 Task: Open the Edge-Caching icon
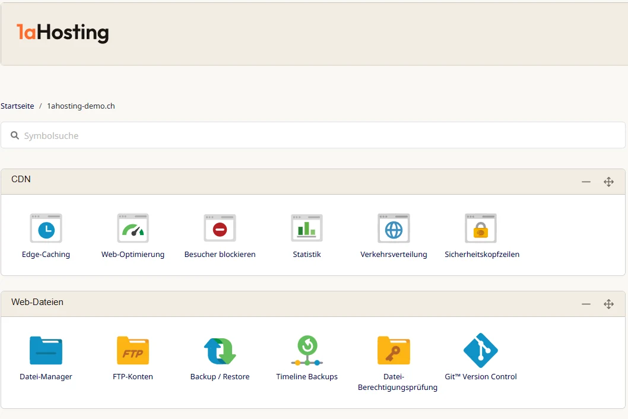coord(46,228)
